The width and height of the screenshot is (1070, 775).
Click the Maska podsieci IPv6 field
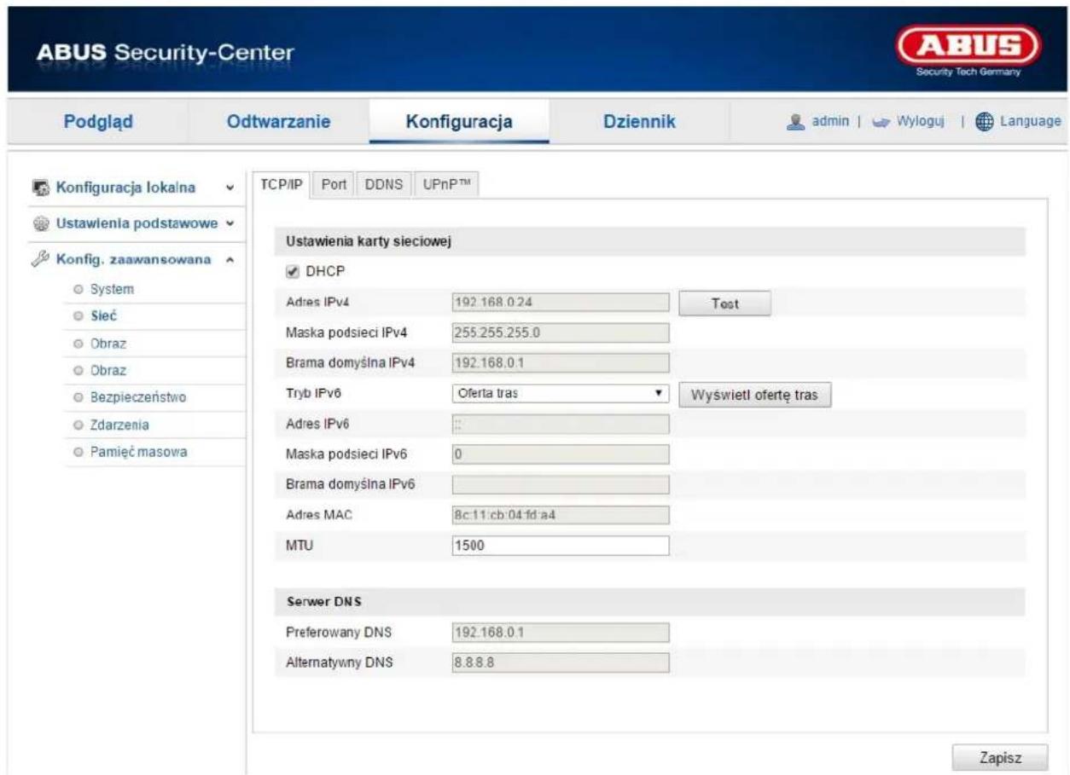(x=560, y=455)
